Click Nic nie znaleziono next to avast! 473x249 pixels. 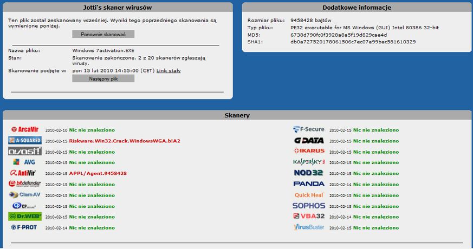point(92,152)
